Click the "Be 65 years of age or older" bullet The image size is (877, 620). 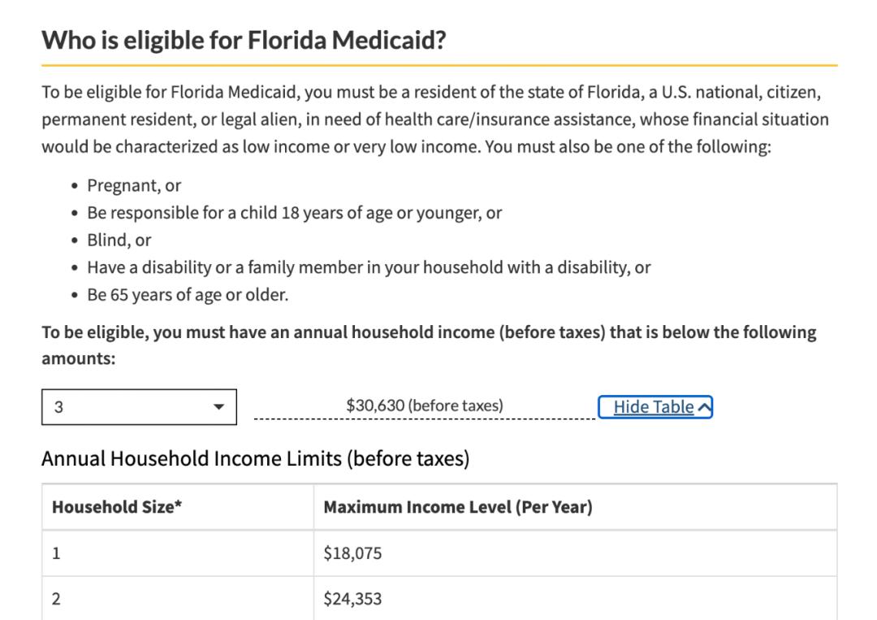point(188,294)
